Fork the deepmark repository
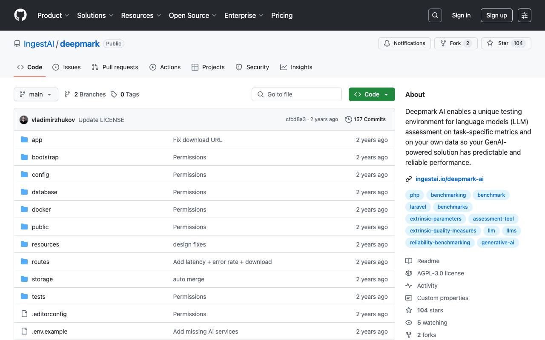 [x=456, y=43]
